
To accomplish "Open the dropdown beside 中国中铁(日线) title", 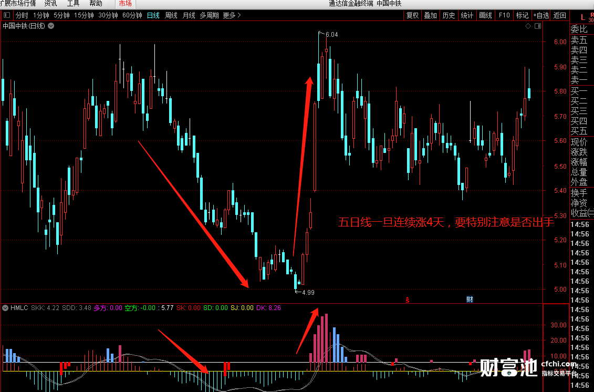I will coord(51,26).
